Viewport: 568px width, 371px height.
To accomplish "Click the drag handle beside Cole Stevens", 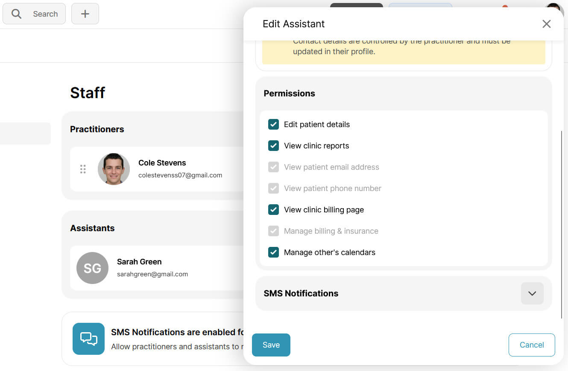I will [83, 169].
